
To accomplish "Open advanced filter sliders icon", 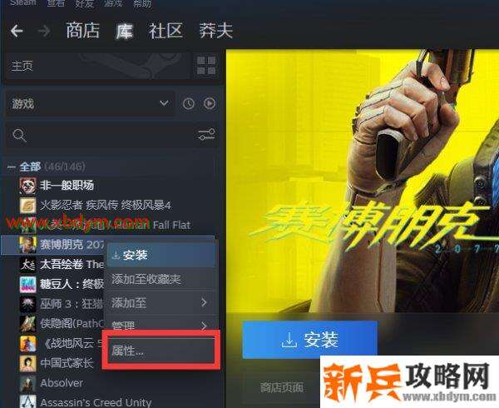I will coord(206,134).
